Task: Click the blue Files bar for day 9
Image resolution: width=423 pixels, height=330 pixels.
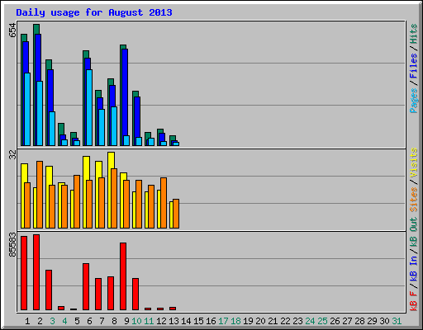Action: click(125, 92)
